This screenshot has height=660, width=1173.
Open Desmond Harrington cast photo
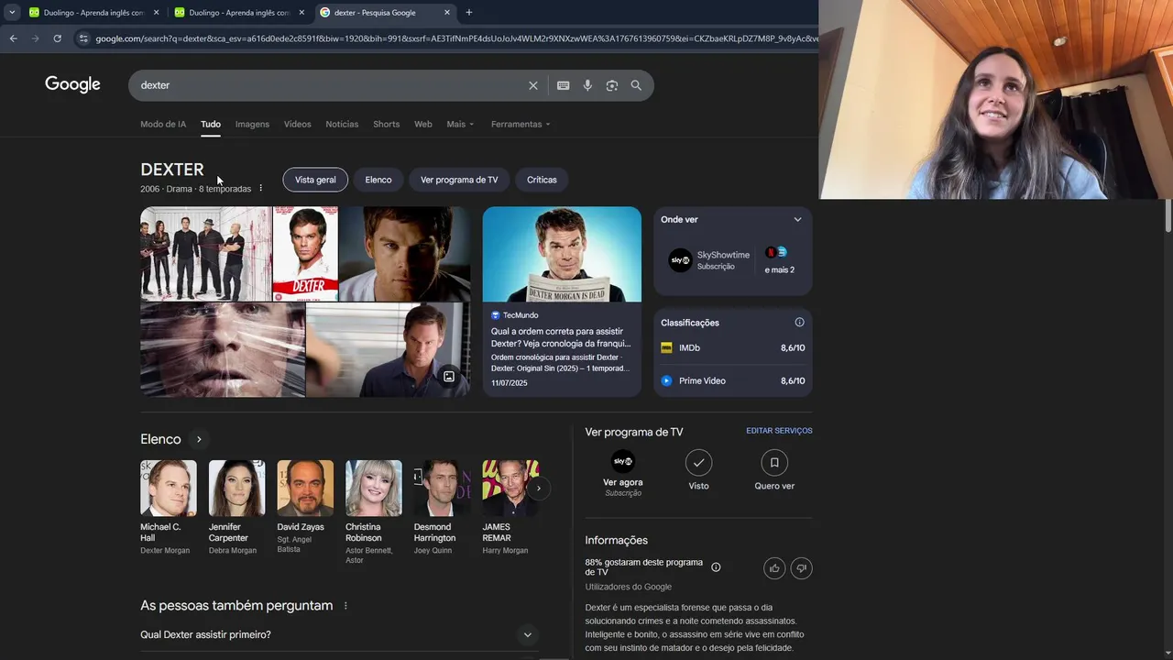click(x=442, y=488)
